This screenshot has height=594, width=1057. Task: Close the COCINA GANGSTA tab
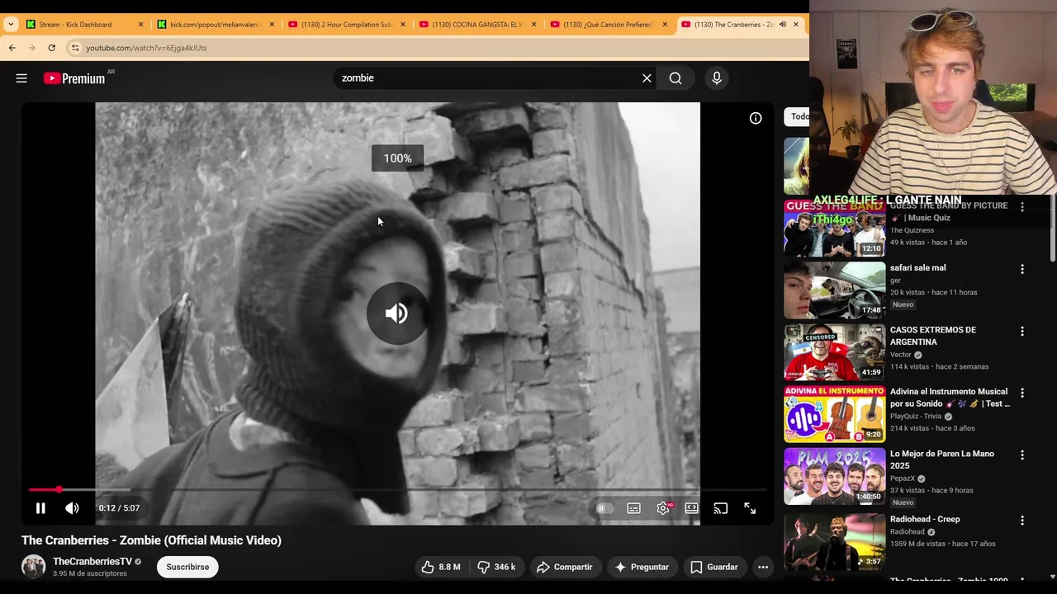point(533,25)
